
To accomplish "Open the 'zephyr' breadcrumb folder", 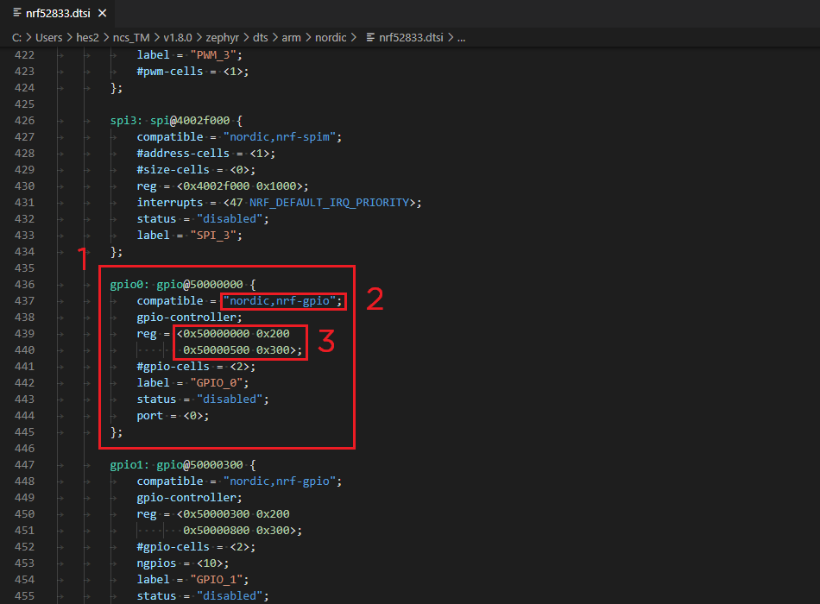I will point(222,38).
